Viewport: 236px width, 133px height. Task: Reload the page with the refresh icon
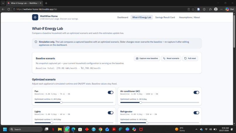[x=8, y=9]
